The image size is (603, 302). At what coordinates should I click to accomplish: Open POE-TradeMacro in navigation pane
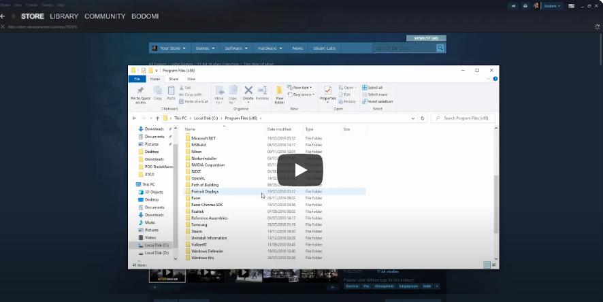click(x=156, y=167)
